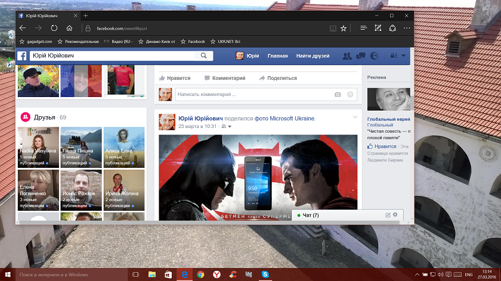Click the browser forward arrow
The image size is (501, 281).
(38, 29)
